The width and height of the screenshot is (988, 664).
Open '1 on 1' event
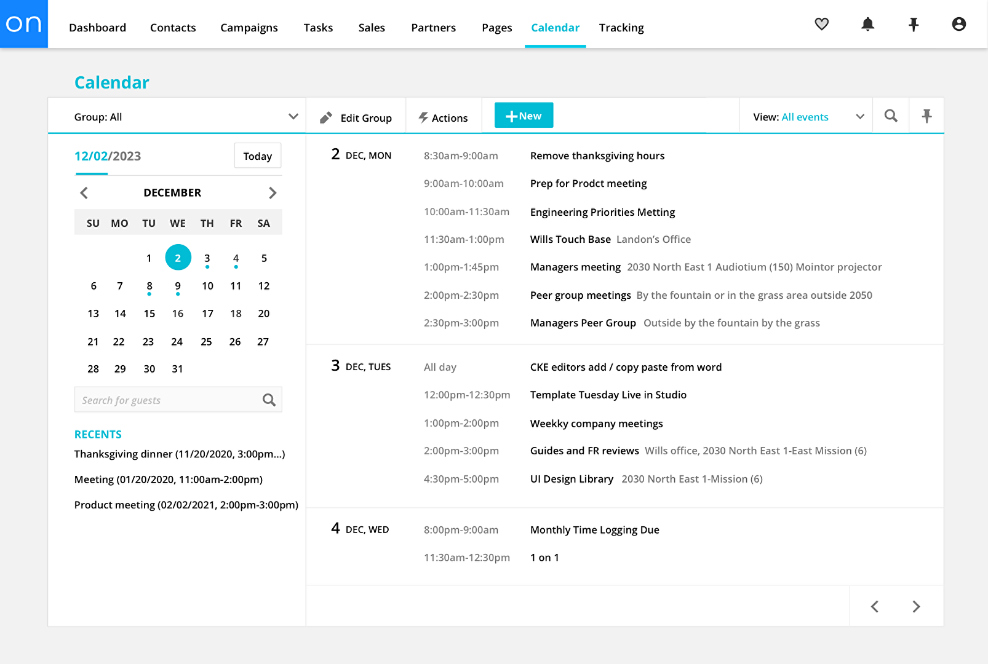[x=544, y=558]
